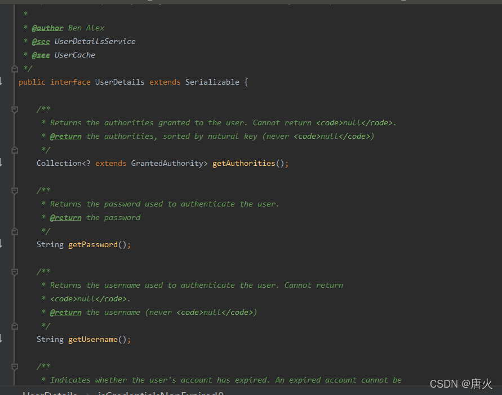Click the 'interface' keyword
Image resolution: width=502 pixels, height=395 pixels.
coord(70,82)
